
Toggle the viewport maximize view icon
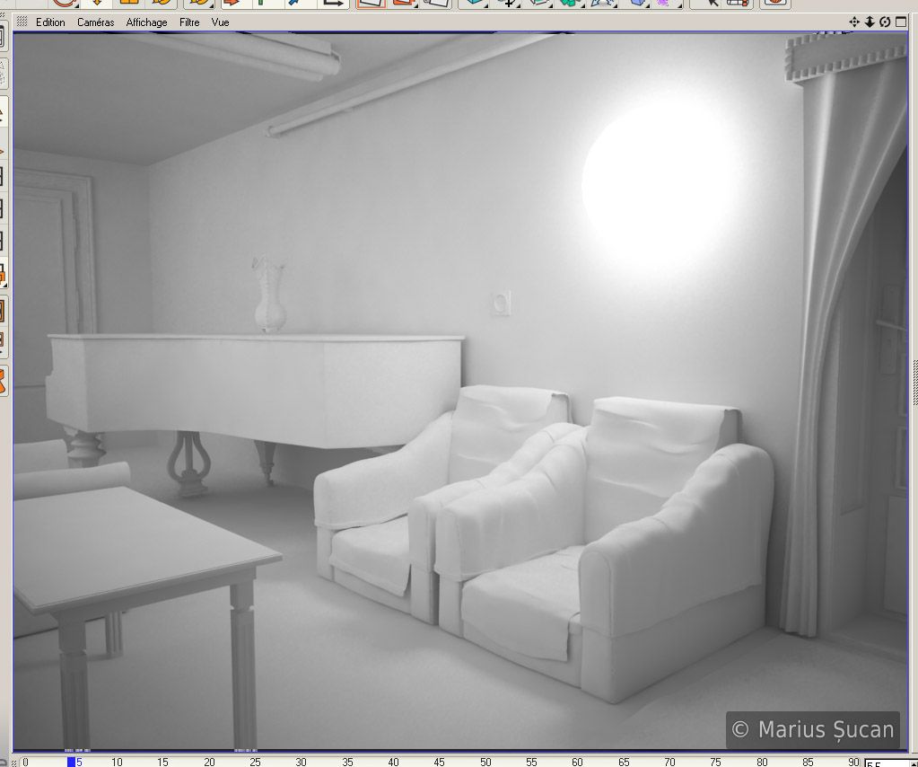pos(901,22)
